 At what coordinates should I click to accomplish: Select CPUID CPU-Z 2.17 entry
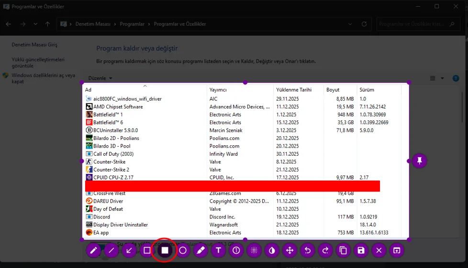pos(243,177)
